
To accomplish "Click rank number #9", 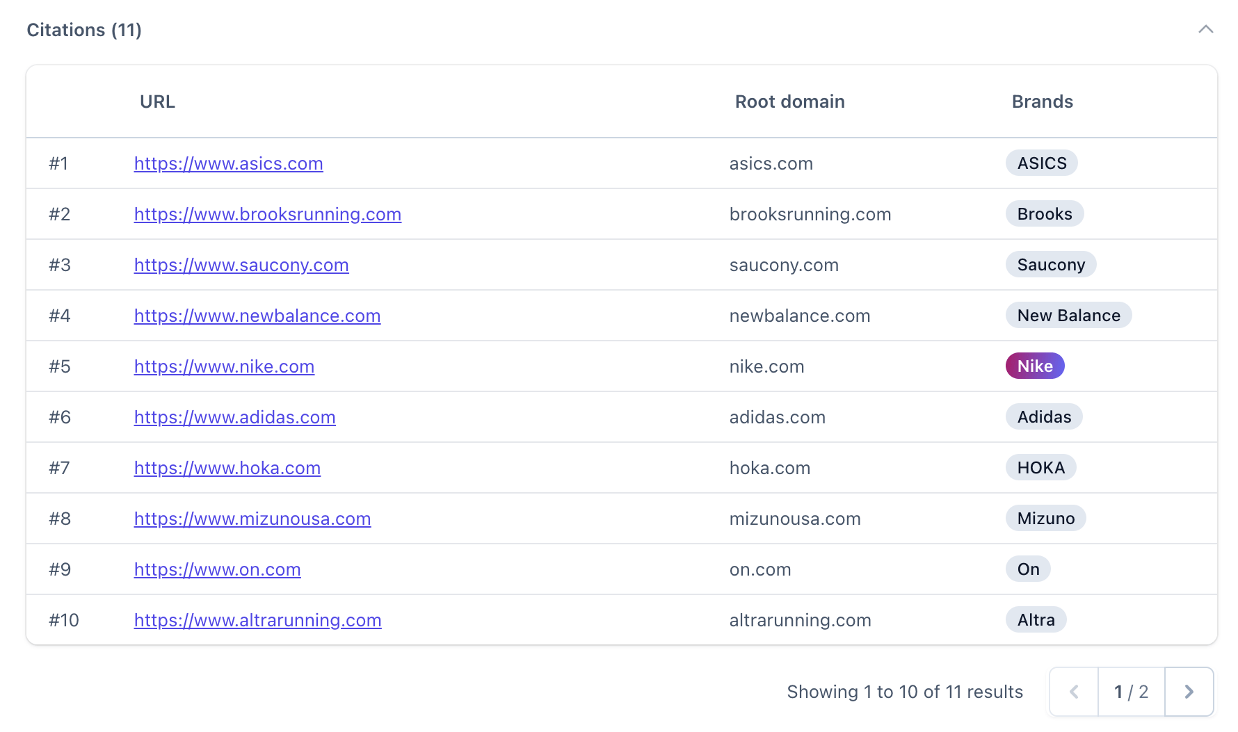I will [60, 569].
